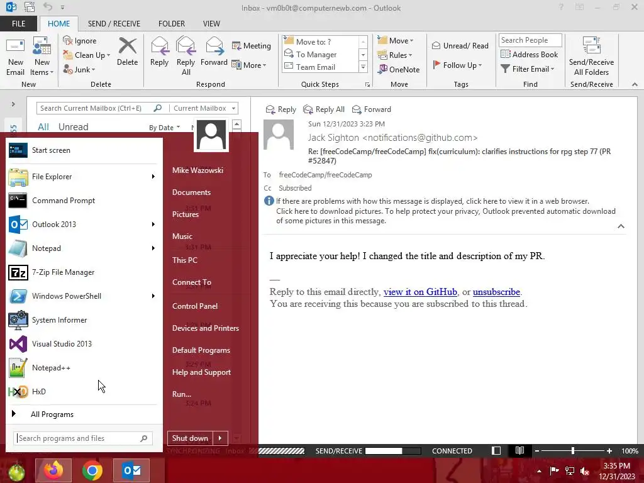Open the Clean Up dropdown
This screenshot has width=644, height=483.
coord(87,55)
